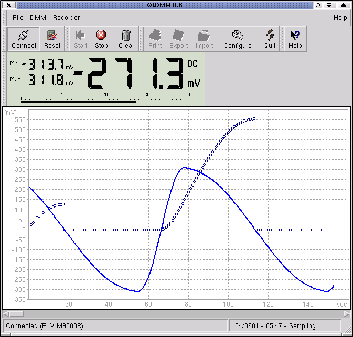The width and height of the screenshot is (353, 337).
Task: Open the Configure settings dialog icon
Action: [238, 39]
